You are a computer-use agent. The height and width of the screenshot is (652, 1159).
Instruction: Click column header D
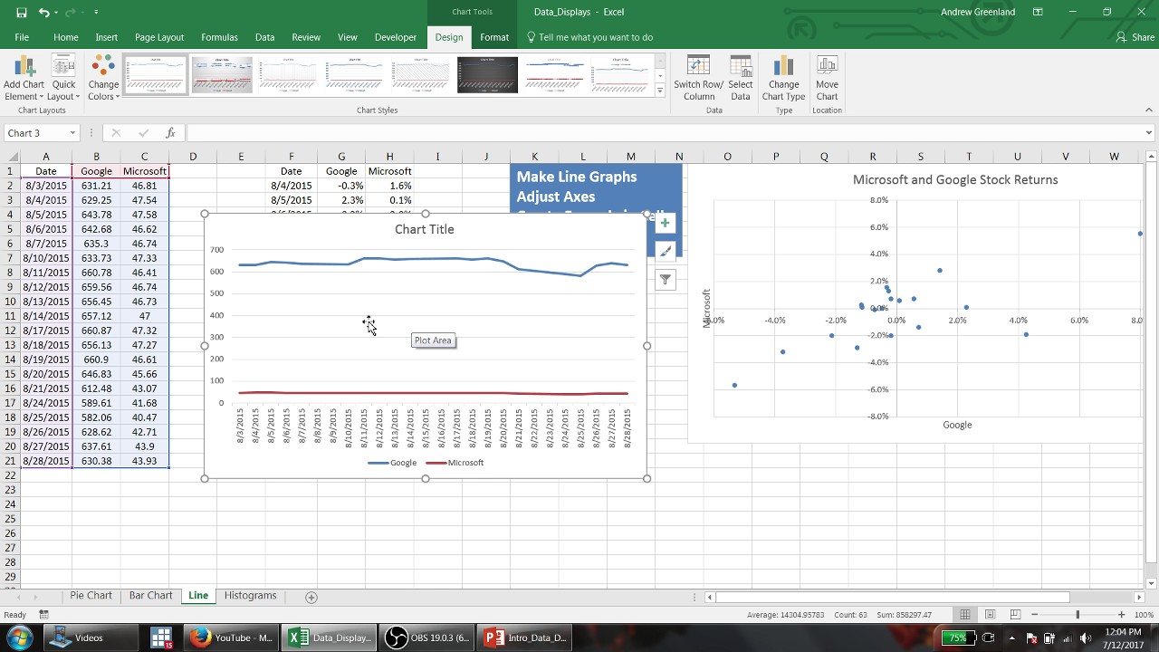point(193,157)
